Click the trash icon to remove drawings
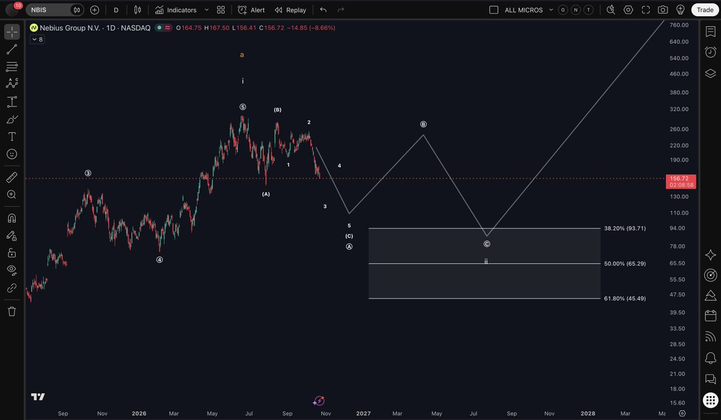The height and width of the screenshot is (420, 721). pyautogui.click(x=11, y=311)
